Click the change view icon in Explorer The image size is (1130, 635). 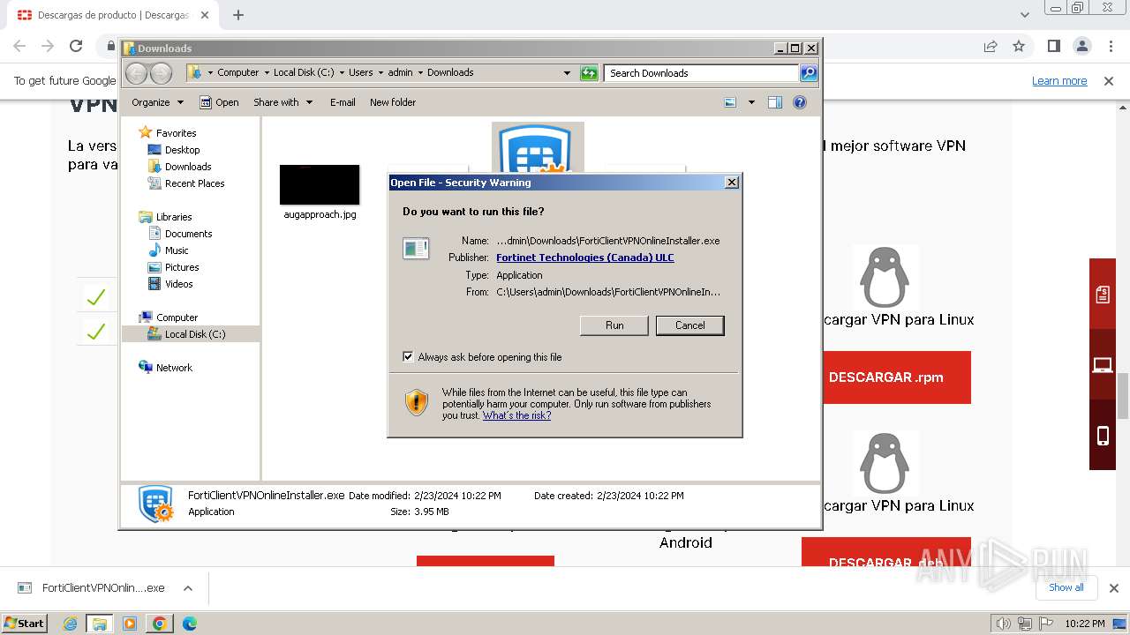tap(730, 102)
